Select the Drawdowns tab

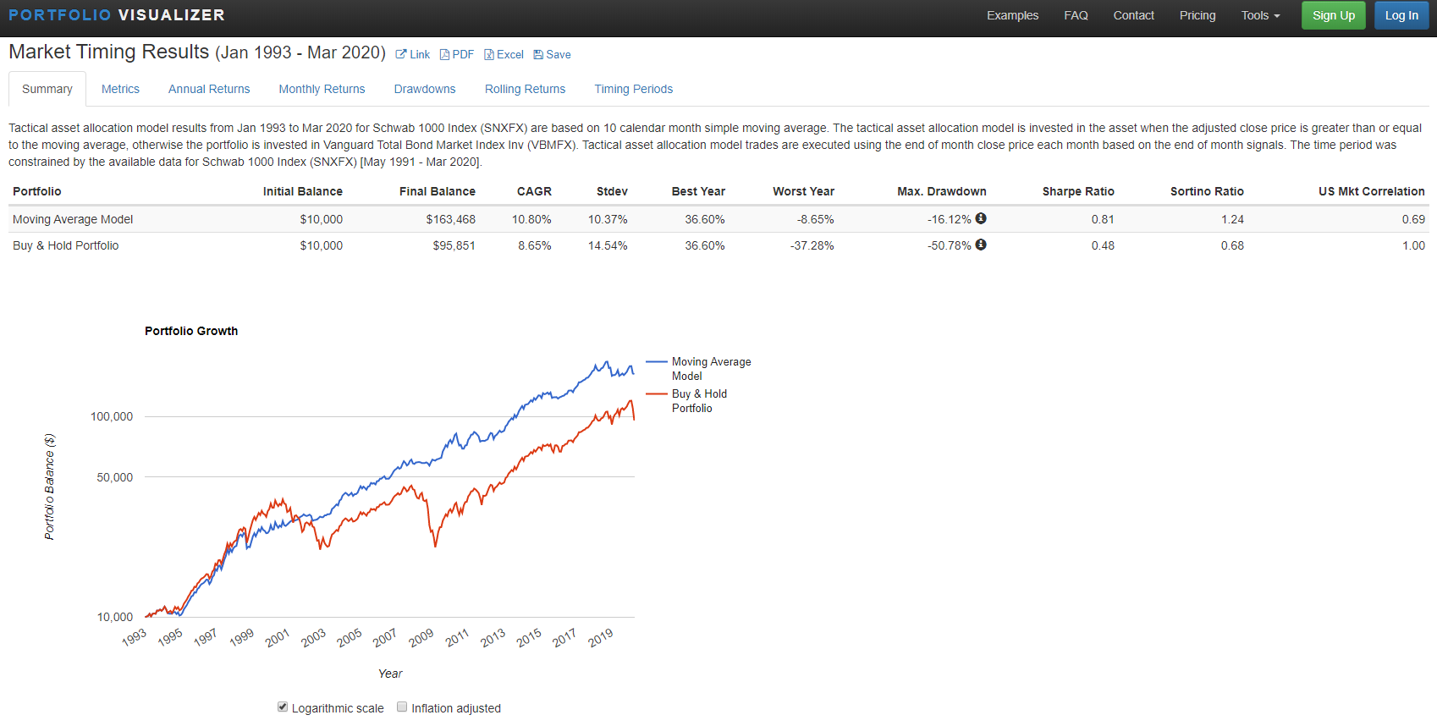pos(425,89)
